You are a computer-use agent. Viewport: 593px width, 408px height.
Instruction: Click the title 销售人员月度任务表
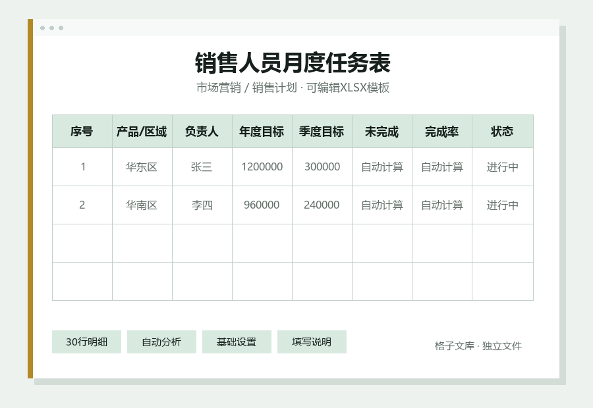pos(293,63)
